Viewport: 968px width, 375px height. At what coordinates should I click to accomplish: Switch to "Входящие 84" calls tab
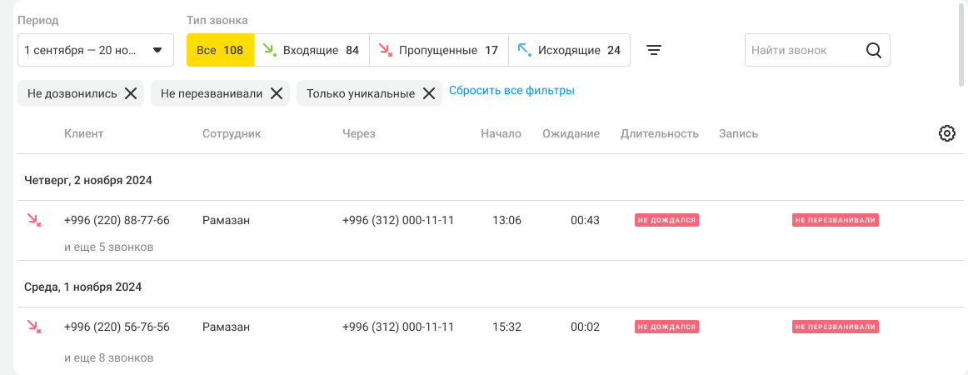tap(311, 50)
